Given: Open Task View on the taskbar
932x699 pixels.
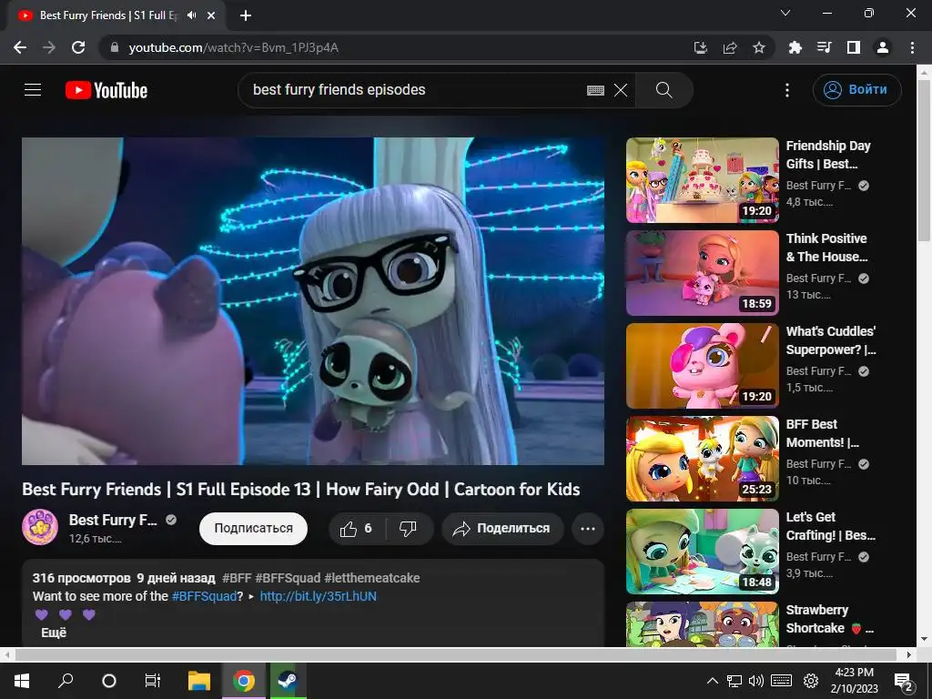Looking at the screenshot, I should pyautogui.click(x=153, y=681).
